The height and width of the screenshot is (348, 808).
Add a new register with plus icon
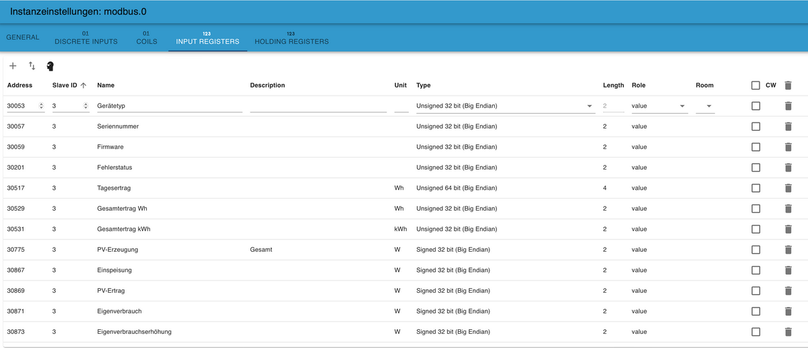[13, 66]
